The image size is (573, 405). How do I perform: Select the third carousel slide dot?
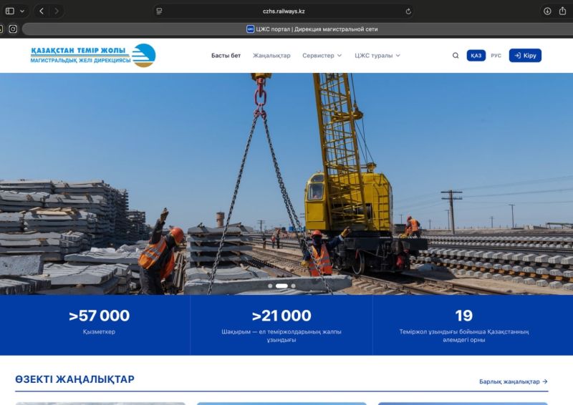point(293,286)
